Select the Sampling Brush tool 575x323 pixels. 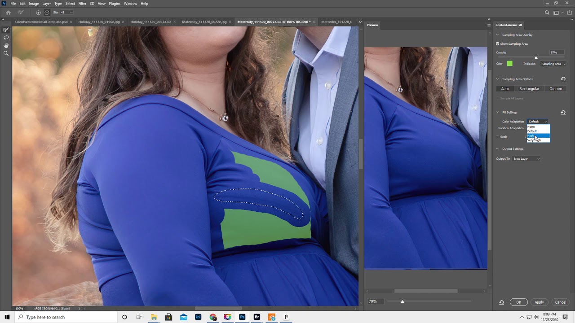point(6,30)
